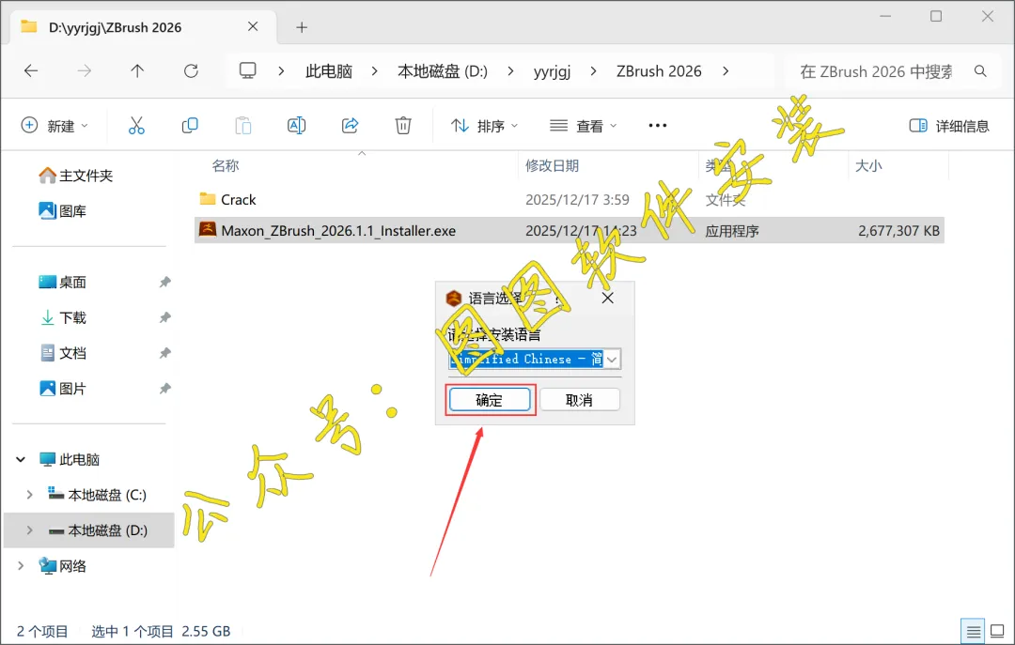The image size is (1015, 645).
Task: Click the Delete trash can icon
Action: (x=403, y=126)
